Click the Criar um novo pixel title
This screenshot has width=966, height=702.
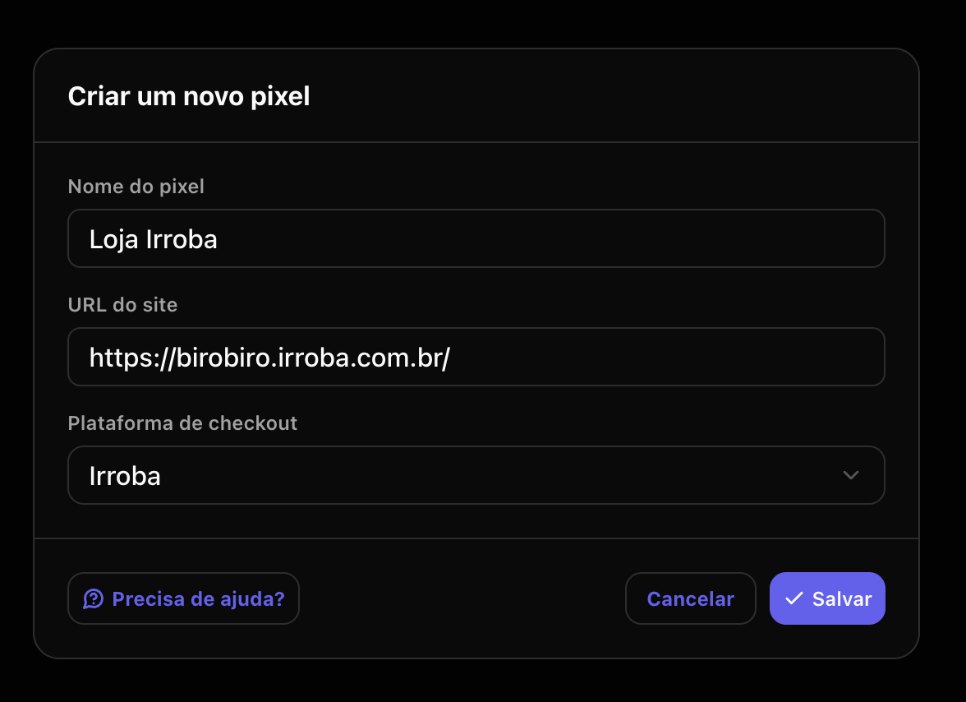click(189, 96)
